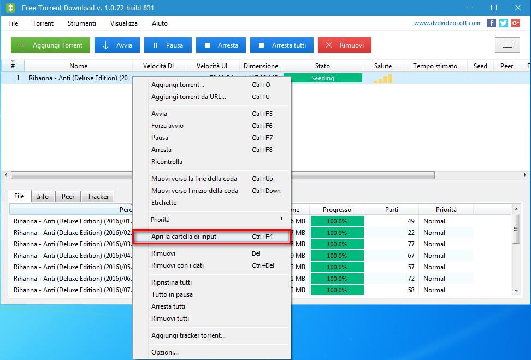Open dvdvideosoft Facebook page icon
531x360 pixels.
click(x=491, y=23)
